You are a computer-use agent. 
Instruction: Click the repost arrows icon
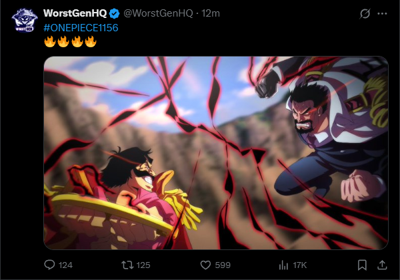127,265
